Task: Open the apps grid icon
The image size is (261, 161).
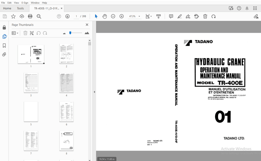Action: pyautogui.click(x=255, y=8)
